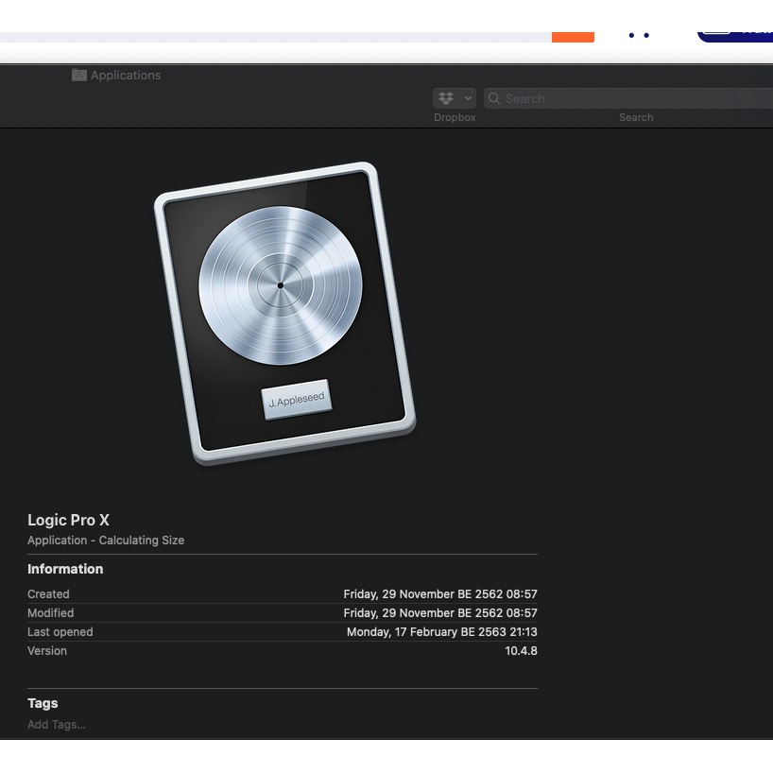Click the J. Appleseed nameplate on the app icon
The width and height of the screenshot is (773, 773).
[x=297, y=400]
